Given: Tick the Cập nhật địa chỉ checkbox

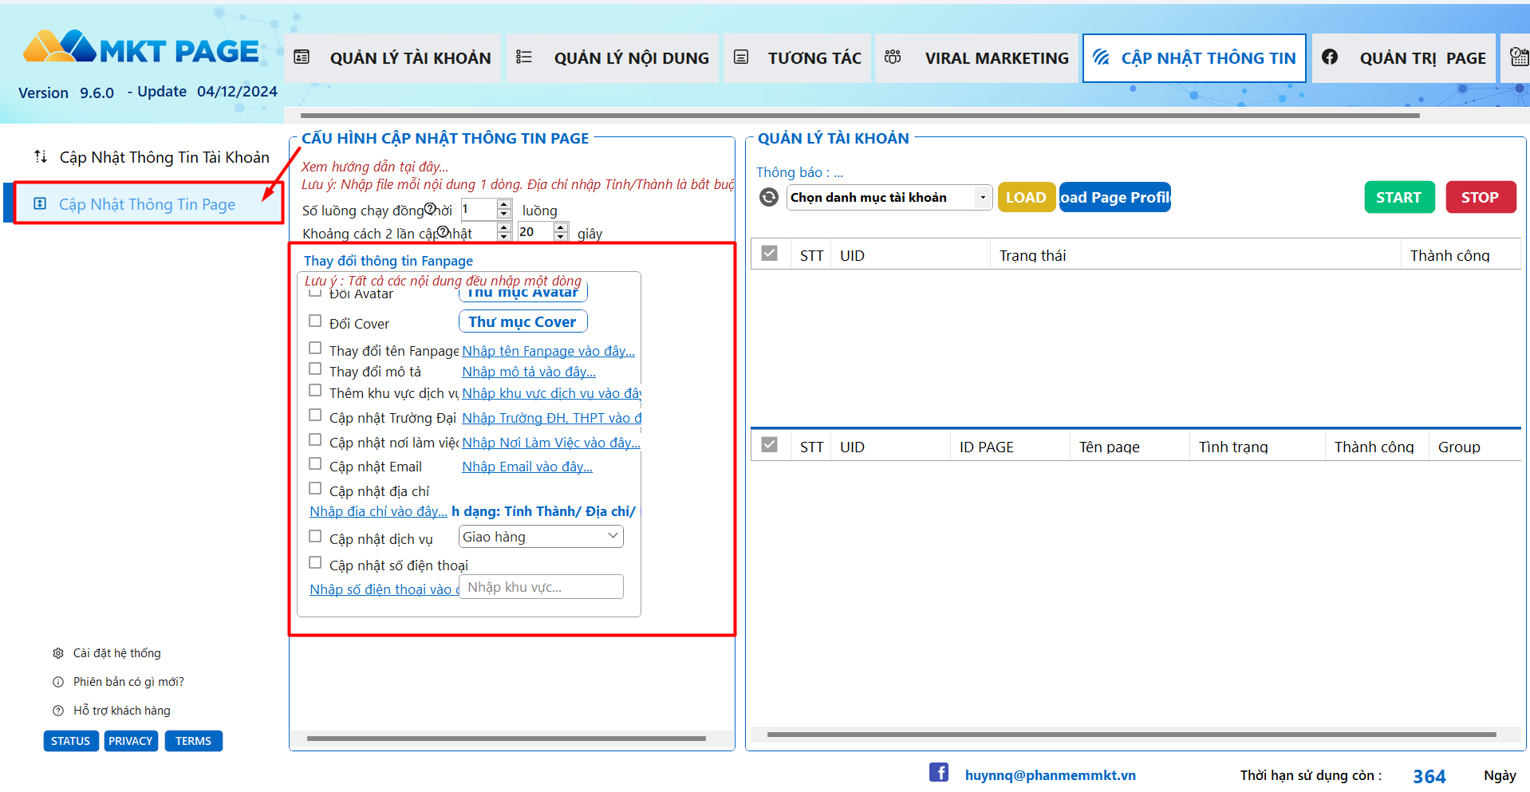Looking at the screenshot, I should 315,489.
